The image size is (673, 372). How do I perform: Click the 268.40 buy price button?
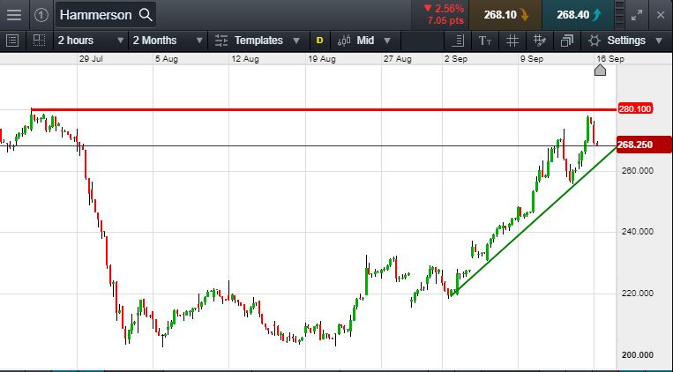click(578, 15)
